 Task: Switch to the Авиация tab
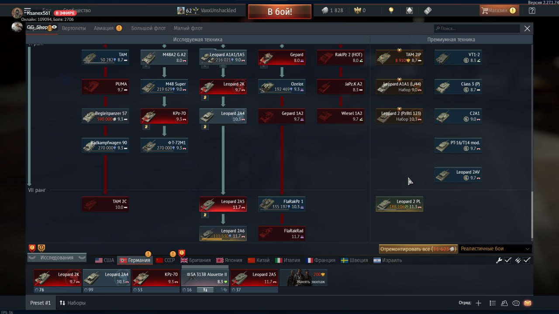(x=104, y=28)
